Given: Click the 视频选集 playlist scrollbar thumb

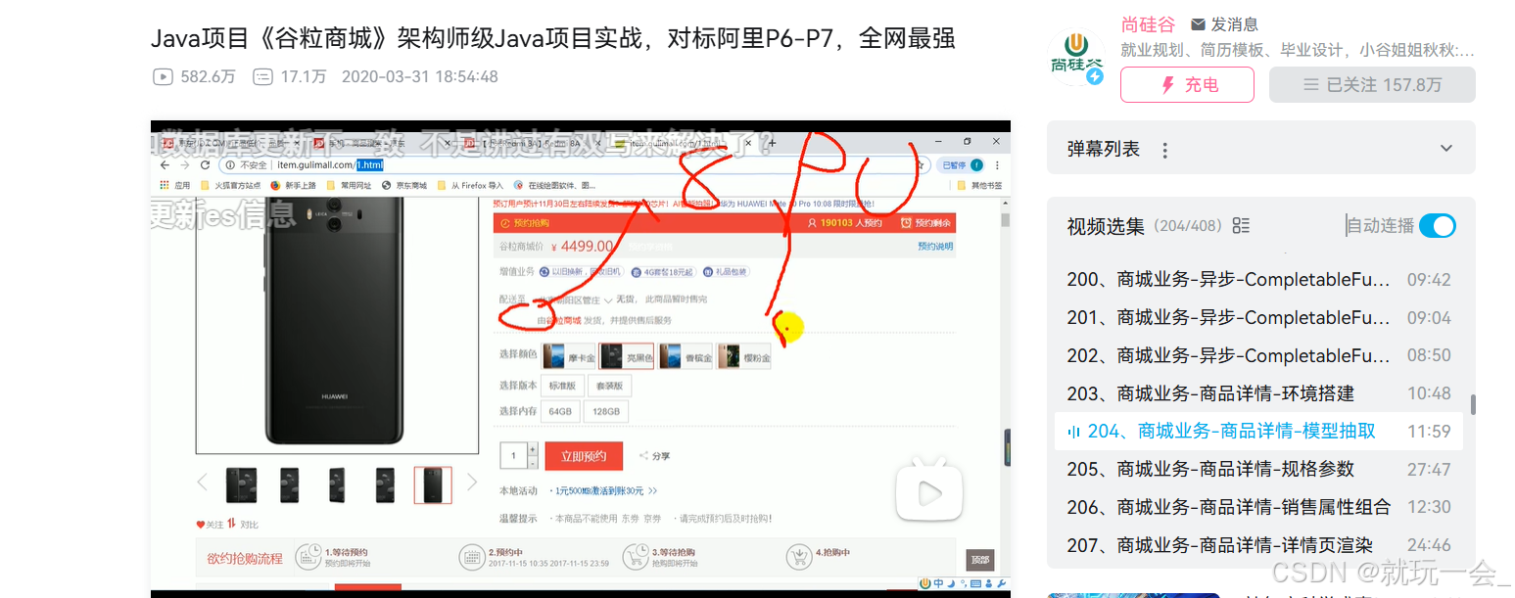Looking at the screenshot, I should tap(1472, 405).
